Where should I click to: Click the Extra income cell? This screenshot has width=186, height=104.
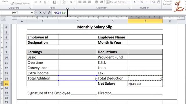click(42, 73)
